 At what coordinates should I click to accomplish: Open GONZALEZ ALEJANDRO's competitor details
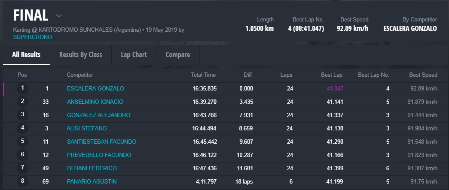(x=98, y=115)
